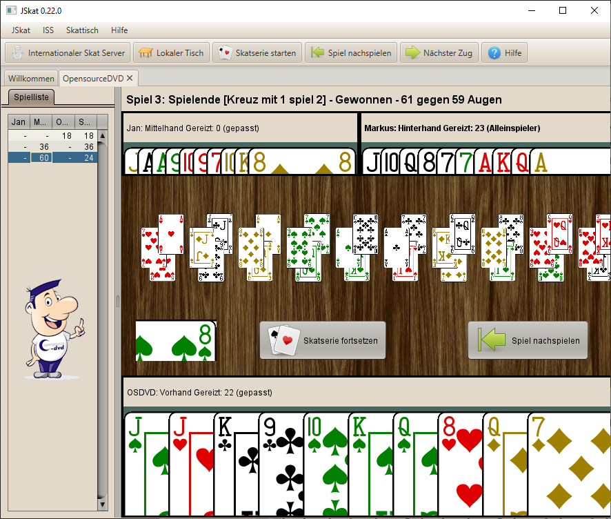Viewport: 611px width, 519px height.
Task: Start a new round with Skatserie starten
Action: (257, 53)
